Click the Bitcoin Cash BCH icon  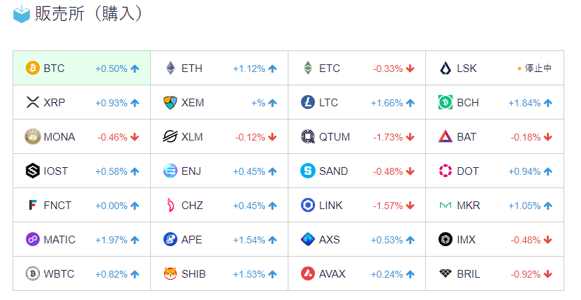click(x=446, y=103)
